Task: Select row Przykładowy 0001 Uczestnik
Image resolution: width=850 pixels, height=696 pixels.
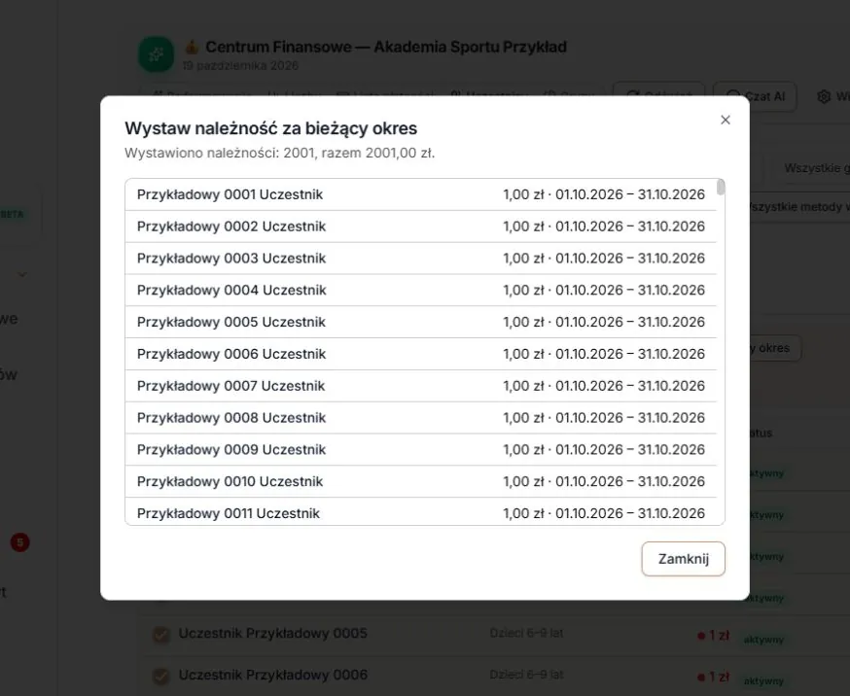Action: [421, 194]
